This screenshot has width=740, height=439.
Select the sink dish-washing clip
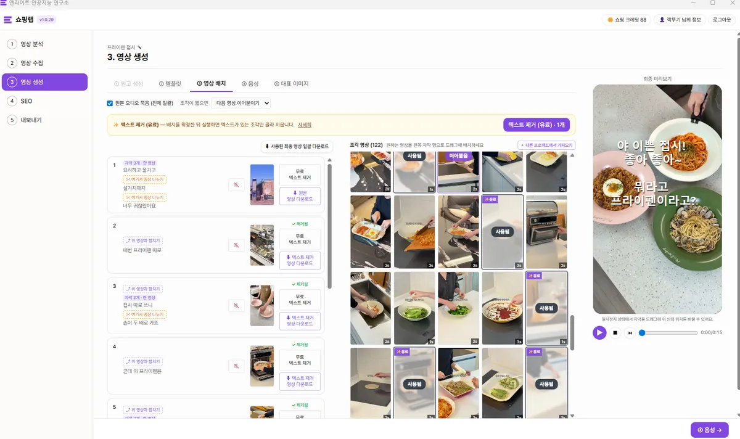point(371,308)
